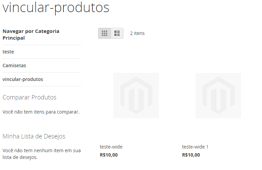Select vincular-produtos in the sidebar category list
This screenshot has width=262, height=170.
23,79
